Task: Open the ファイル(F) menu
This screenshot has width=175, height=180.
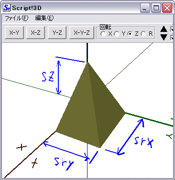Action: (x=17, y=18)
